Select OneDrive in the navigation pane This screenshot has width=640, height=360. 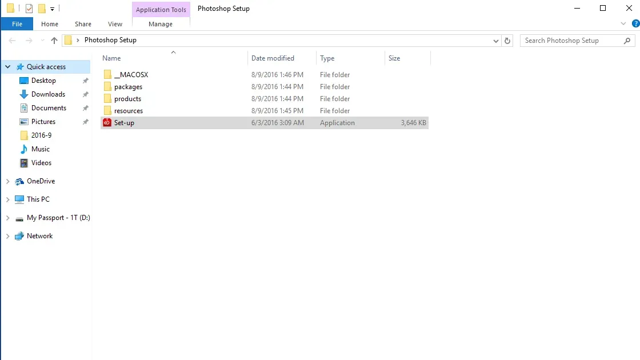click(41, 181)
